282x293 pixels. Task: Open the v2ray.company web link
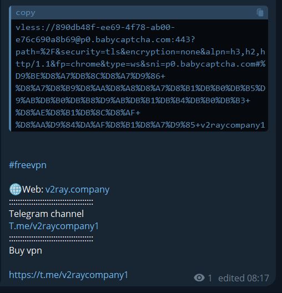77,189
